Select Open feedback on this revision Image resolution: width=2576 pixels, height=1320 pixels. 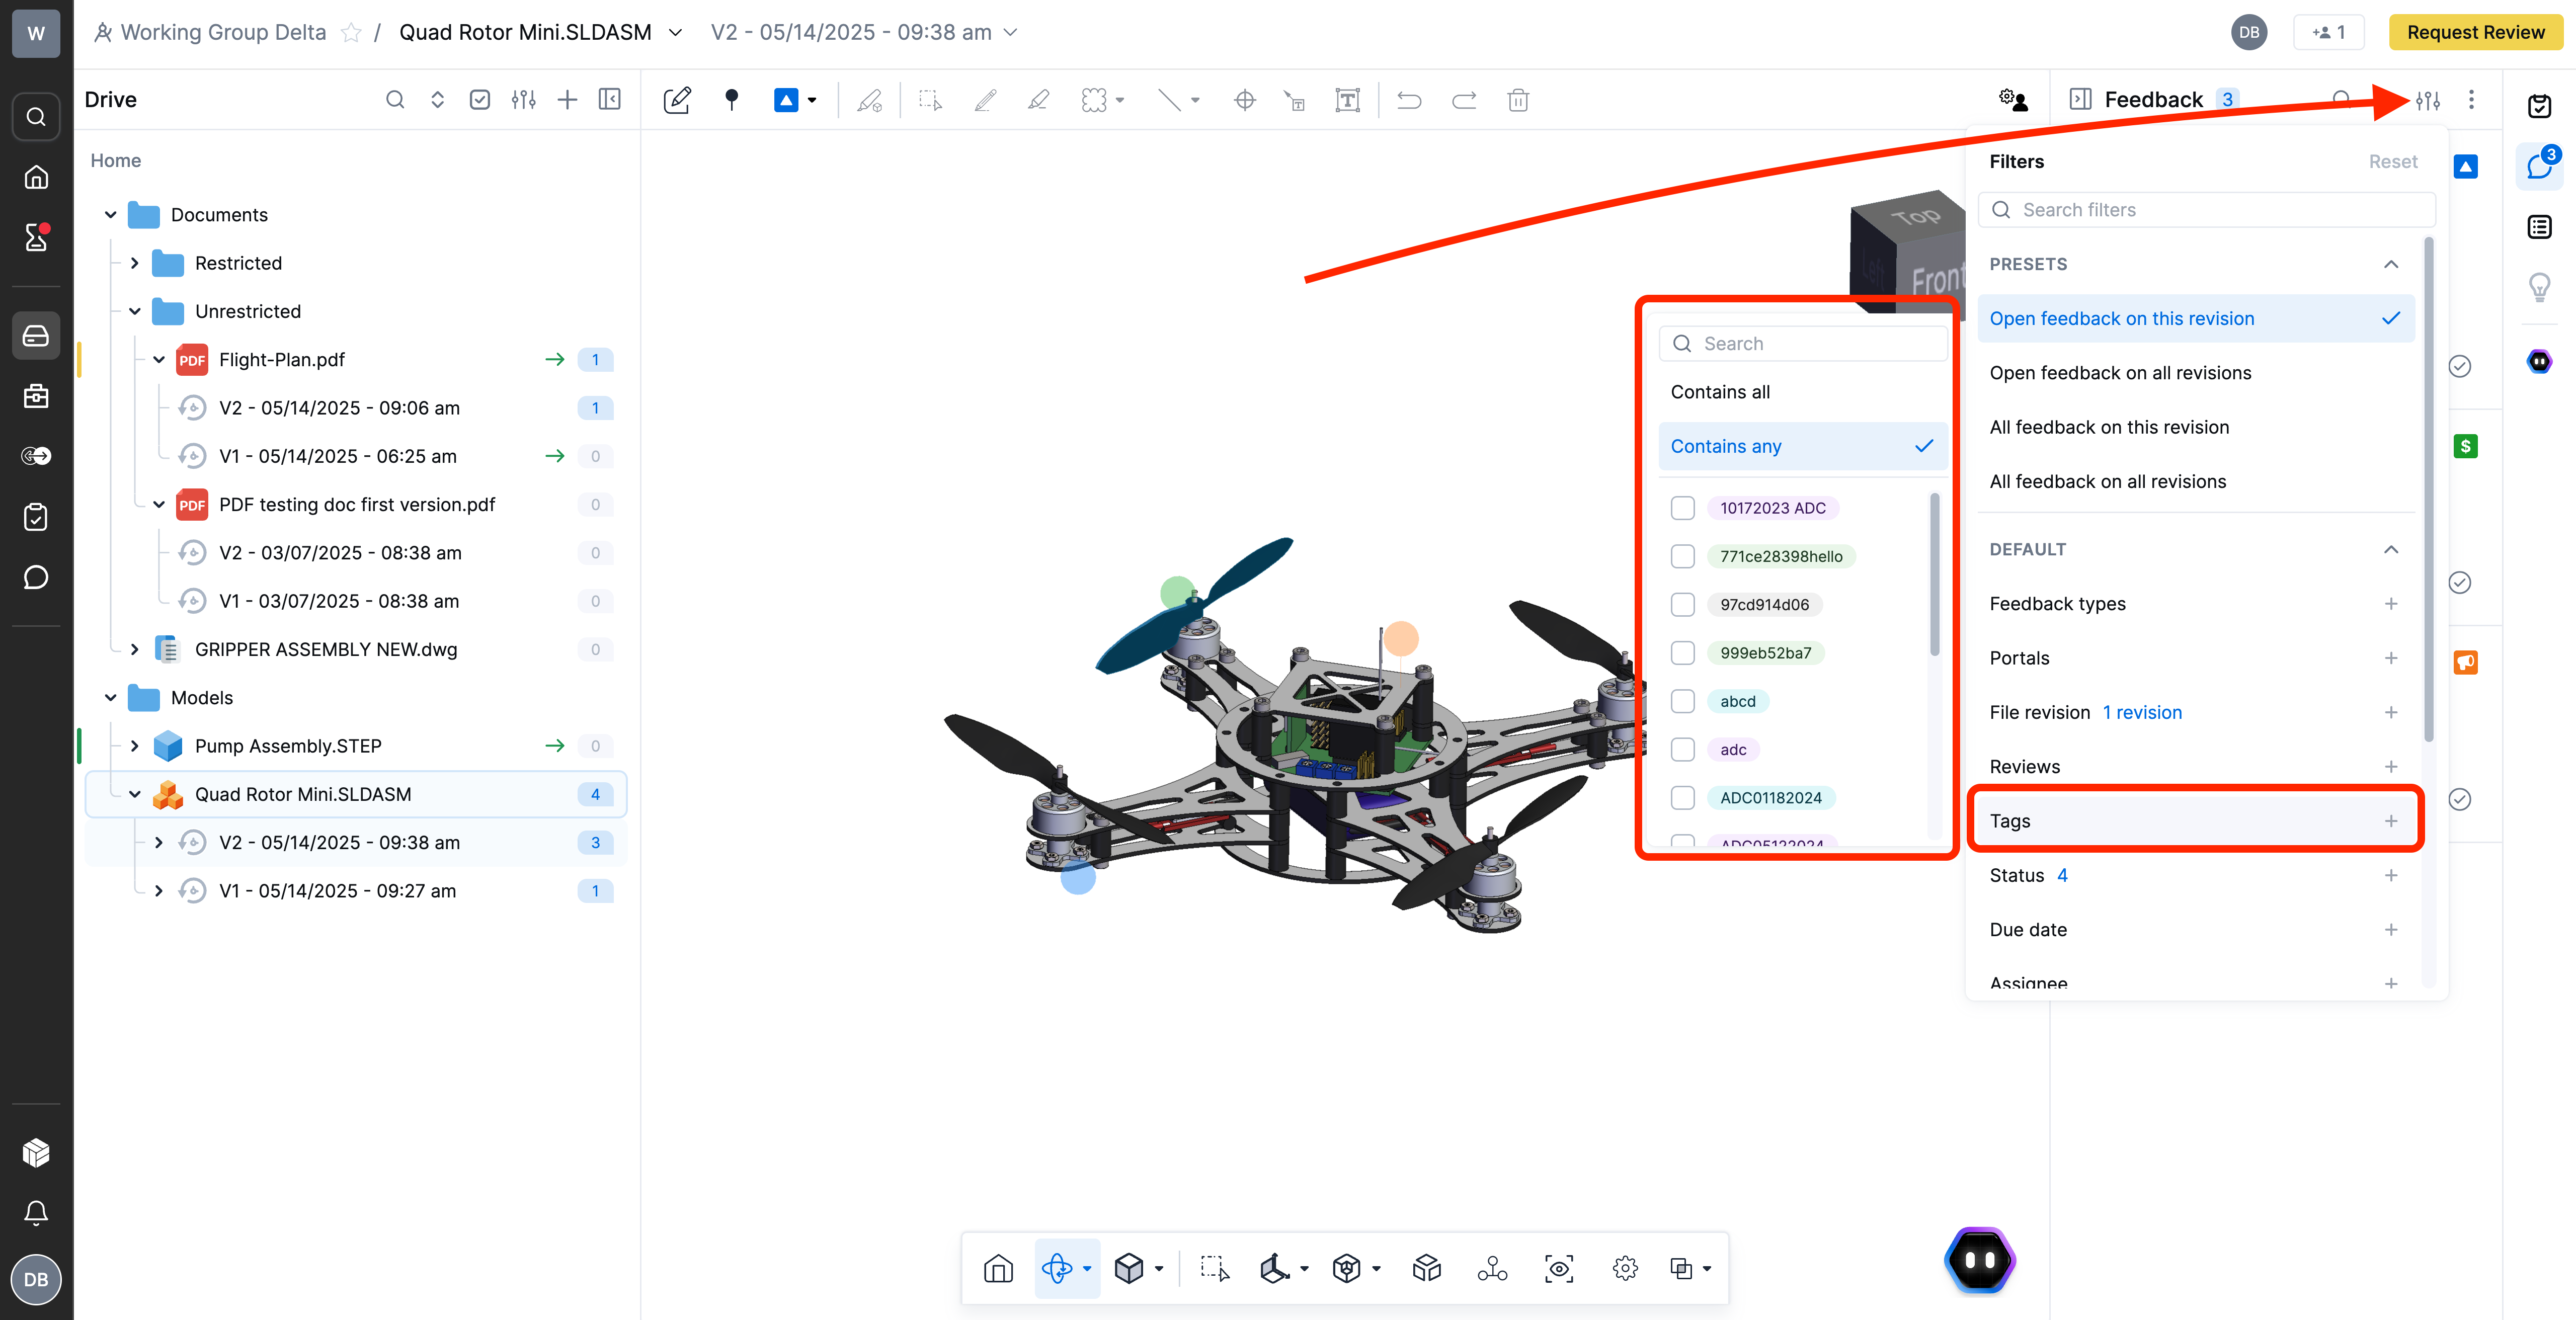tap(2196, 318)
